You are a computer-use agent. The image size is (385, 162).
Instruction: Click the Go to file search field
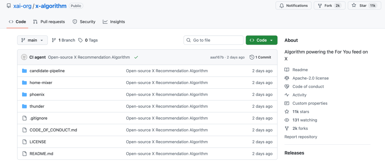(x=213, y=40)
